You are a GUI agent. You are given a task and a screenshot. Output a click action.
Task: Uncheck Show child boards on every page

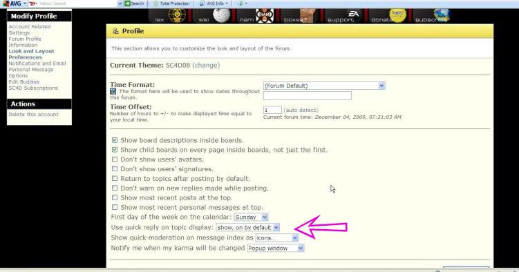pyautogui.click(x=115, y=150)
